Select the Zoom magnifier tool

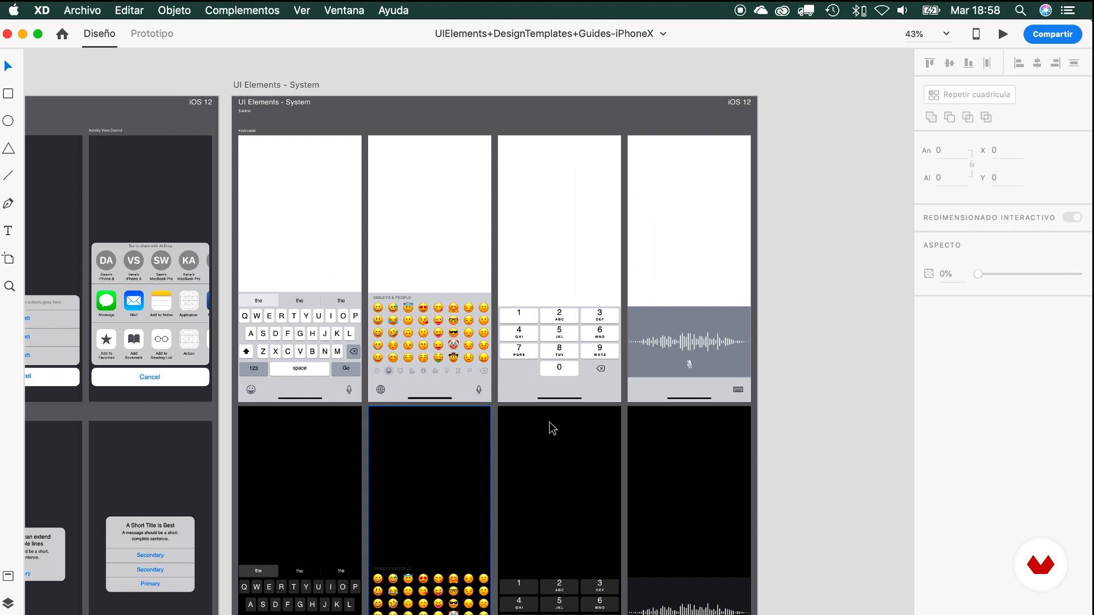coord(9,286)
